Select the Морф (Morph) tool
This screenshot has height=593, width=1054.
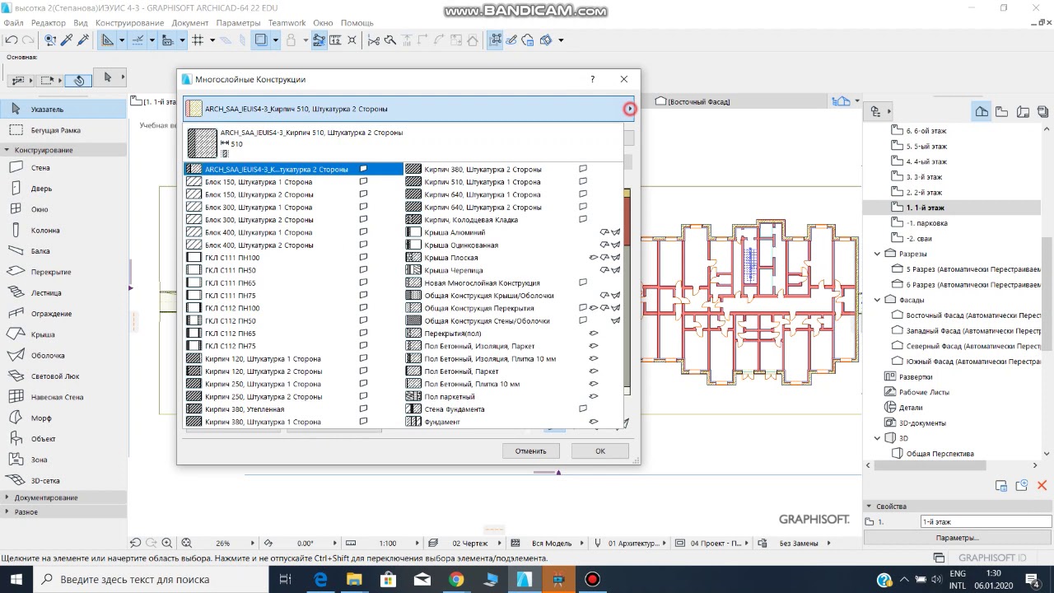(40, 418)
